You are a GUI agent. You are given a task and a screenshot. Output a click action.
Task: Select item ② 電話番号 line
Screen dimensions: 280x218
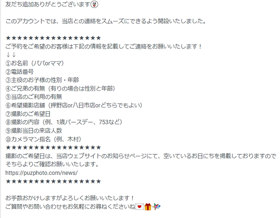pyautogui.click(x=20, y=72)
